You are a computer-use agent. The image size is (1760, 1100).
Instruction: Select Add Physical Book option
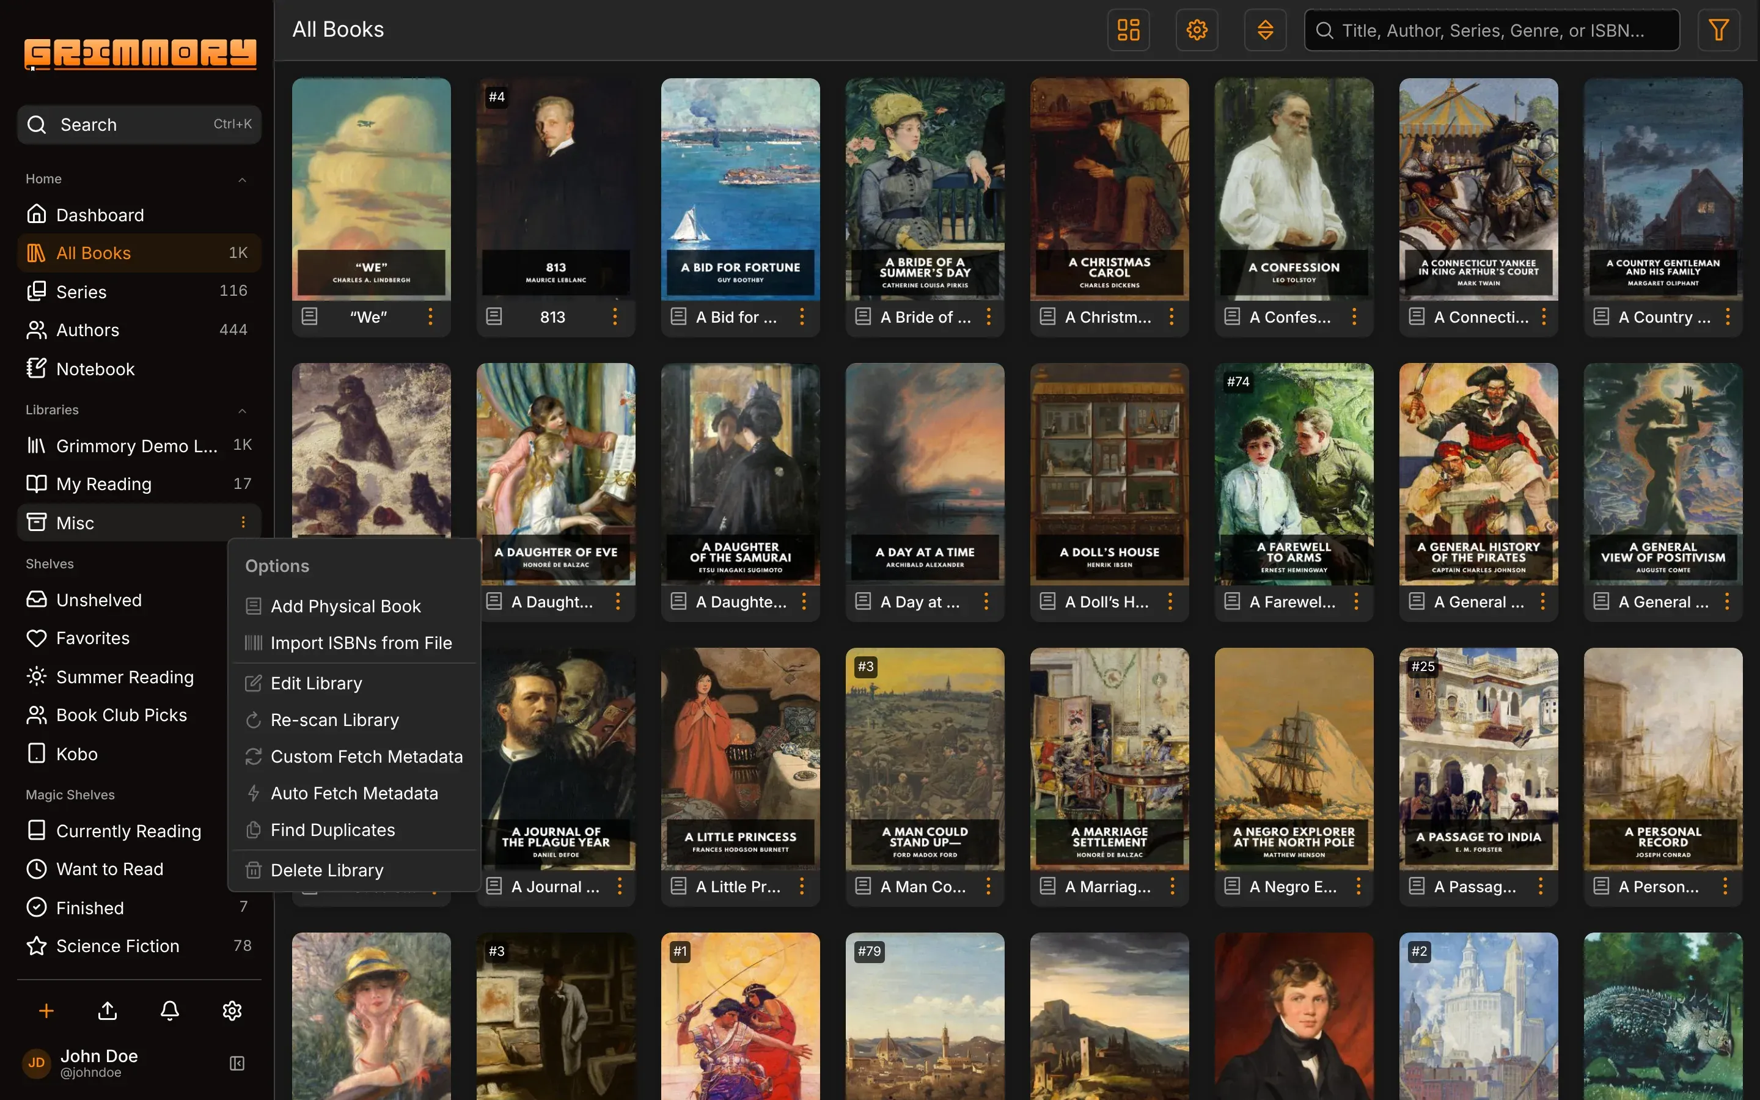tap(353, 606)
